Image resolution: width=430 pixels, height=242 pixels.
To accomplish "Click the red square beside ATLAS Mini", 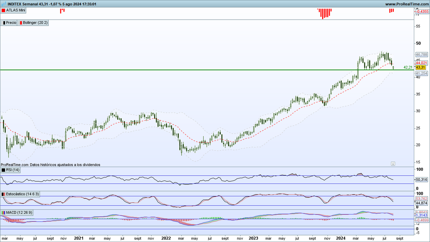I will click(x=3, y=11).
